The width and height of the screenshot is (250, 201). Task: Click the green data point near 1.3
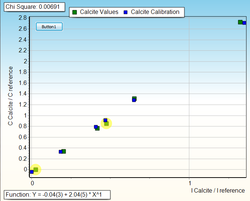135,98
